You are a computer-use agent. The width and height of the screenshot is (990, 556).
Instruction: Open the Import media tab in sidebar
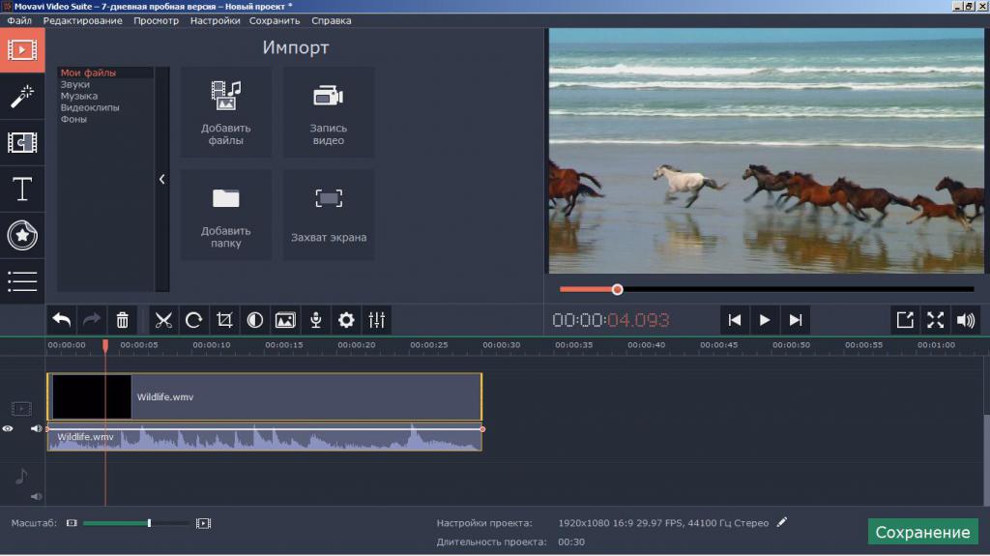click(x=22, y=50)
